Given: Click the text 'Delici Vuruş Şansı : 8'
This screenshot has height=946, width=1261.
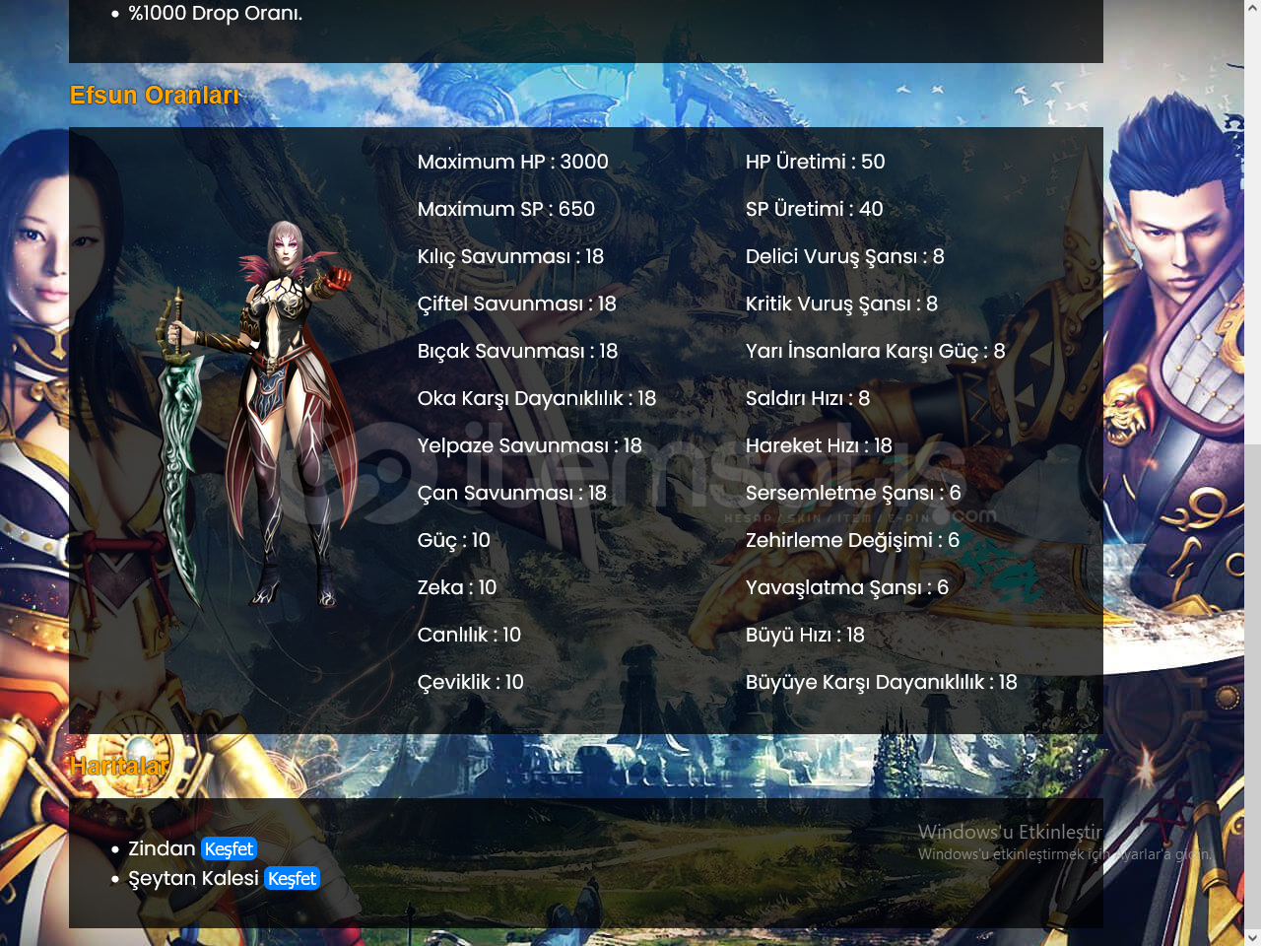Looking at the screenshot, I should pos(844,256).
